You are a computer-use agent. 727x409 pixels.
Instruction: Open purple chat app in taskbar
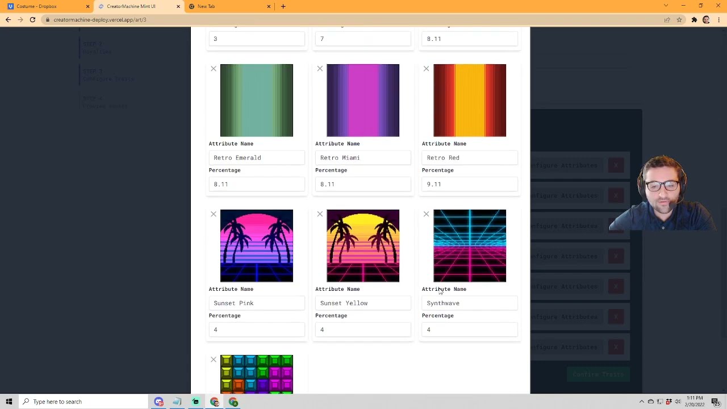click(x=158, y=402)
